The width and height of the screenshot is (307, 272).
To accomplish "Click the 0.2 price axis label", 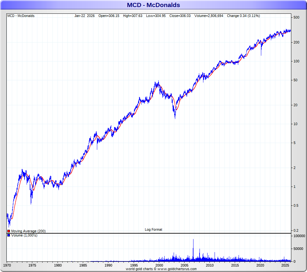I will pos(296,231).
